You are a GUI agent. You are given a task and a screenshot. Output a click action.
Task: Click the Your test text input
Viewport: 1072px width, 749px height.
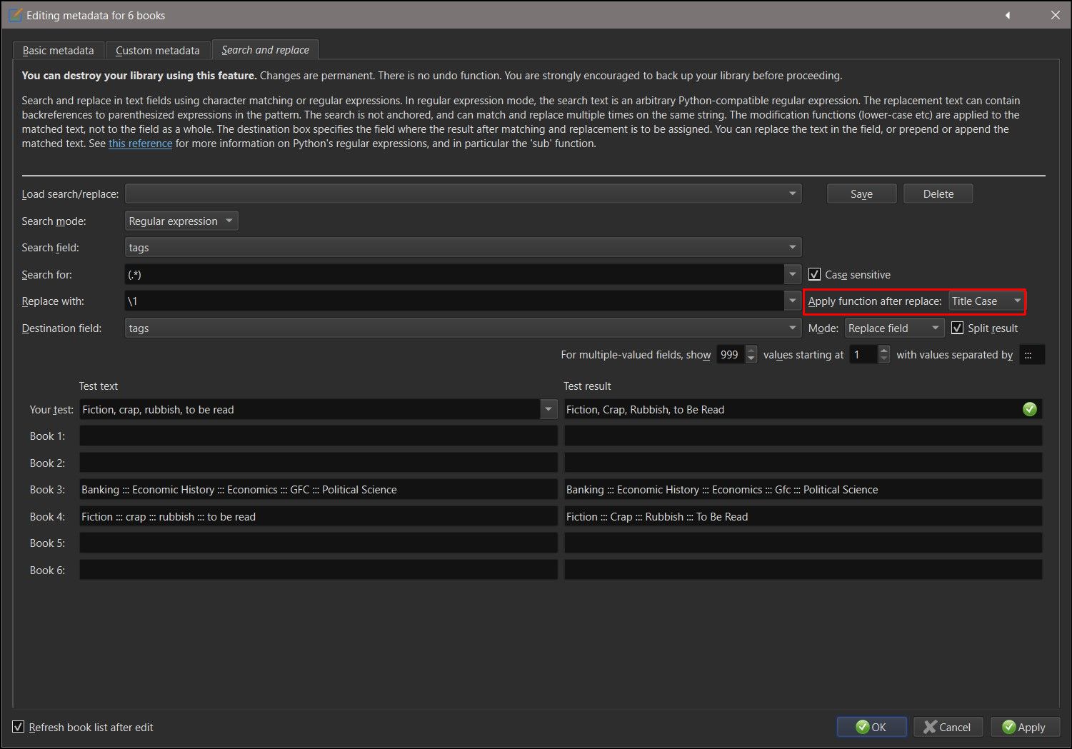point(310,409)
